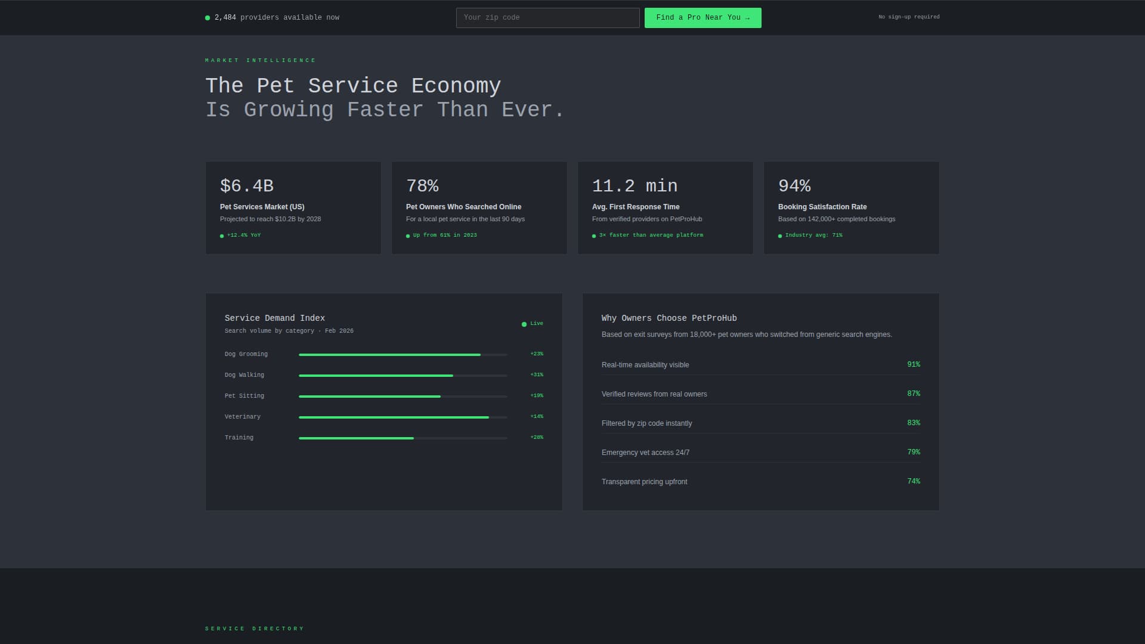Click the MARKET INTELLIGENCE label
1145x644 pixels.
pyautogui.click(x=260, y=61)
